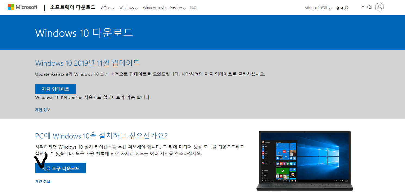Click the 지금 업데이트 button
This screenshot has width=405, height=196.
click(55, 89)
